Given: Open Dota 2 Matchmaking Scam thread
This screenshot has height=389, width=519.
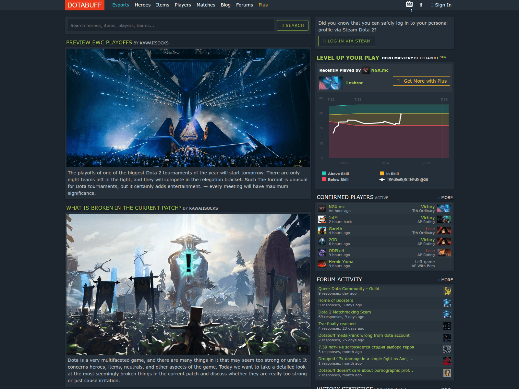Looking at the screenshot, I should pos(344,312).
